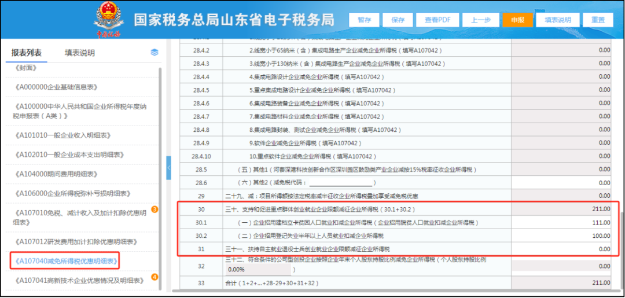Viewport: 625px width, 298px height.
Task: Select 《A107040减免所得税优惠明细表》
Action: [x=66, y=262]
